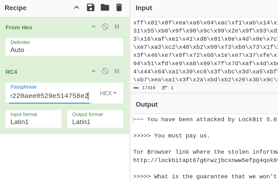The height and width of the screenshot is (182, 278).
Task: Collapse the Recipe pane chevron
Action: click(x=76, y=8)
